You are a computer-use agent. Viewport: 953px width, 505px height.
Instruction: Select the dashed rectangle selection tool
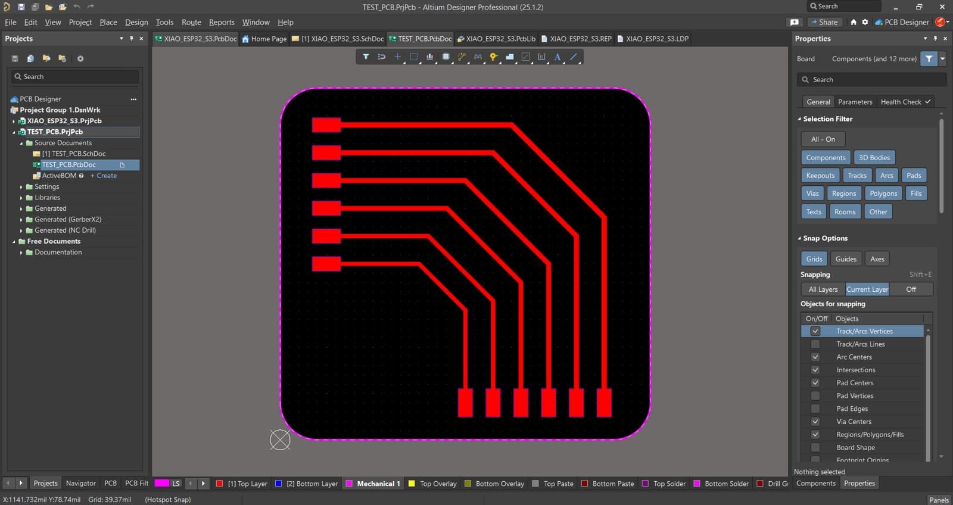click(x=414, y=57)
